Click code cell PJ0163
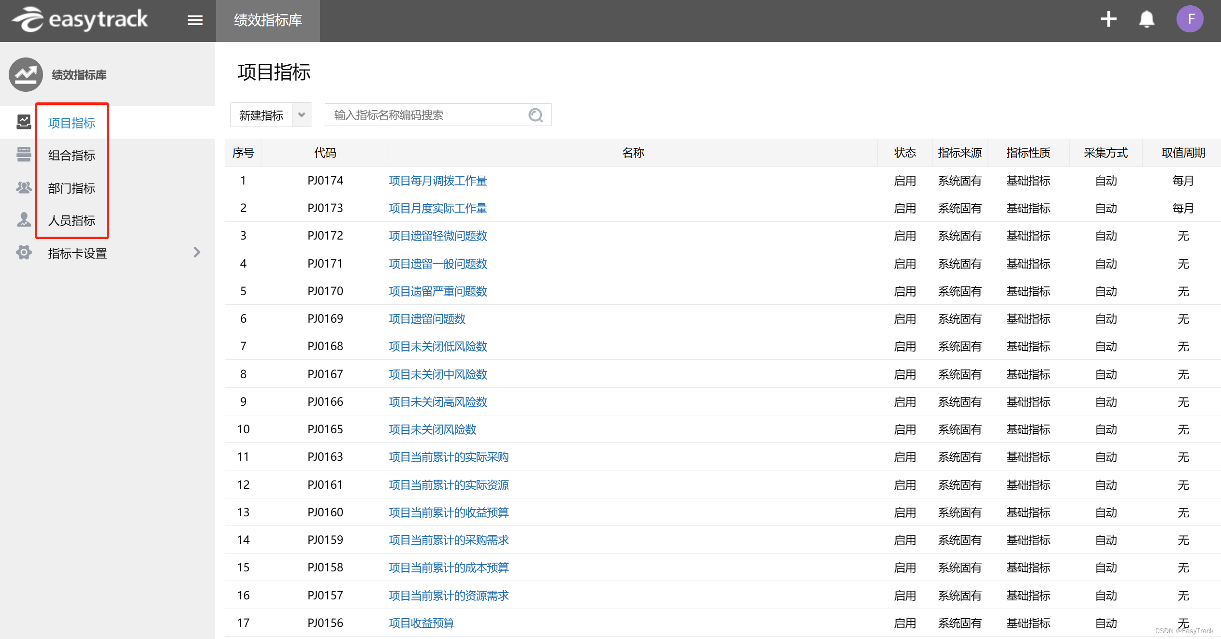This screenshot has height=639, width=1221. point(325,457)
